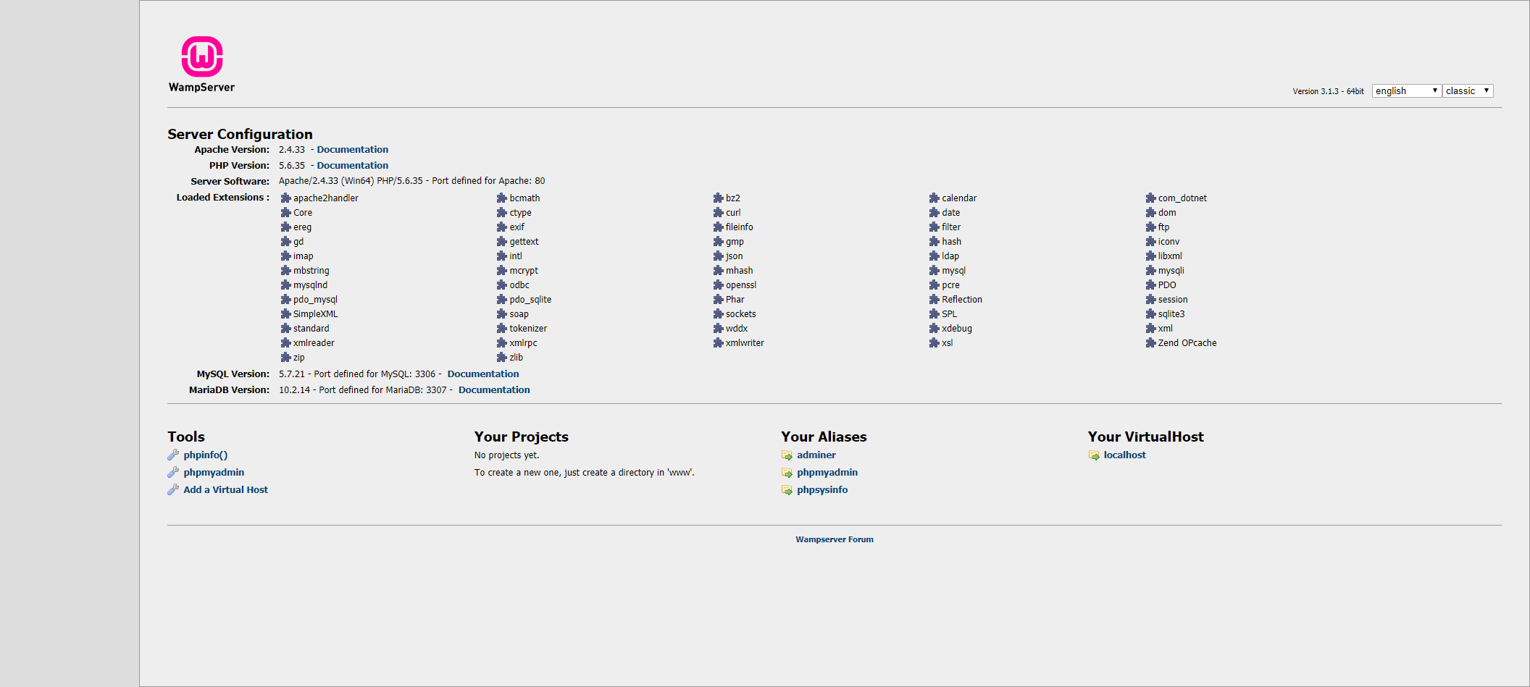Click the tokenizer extension text
This screenshot has width=1530, height=687.
pyautogui.click(x=528, y=329)
